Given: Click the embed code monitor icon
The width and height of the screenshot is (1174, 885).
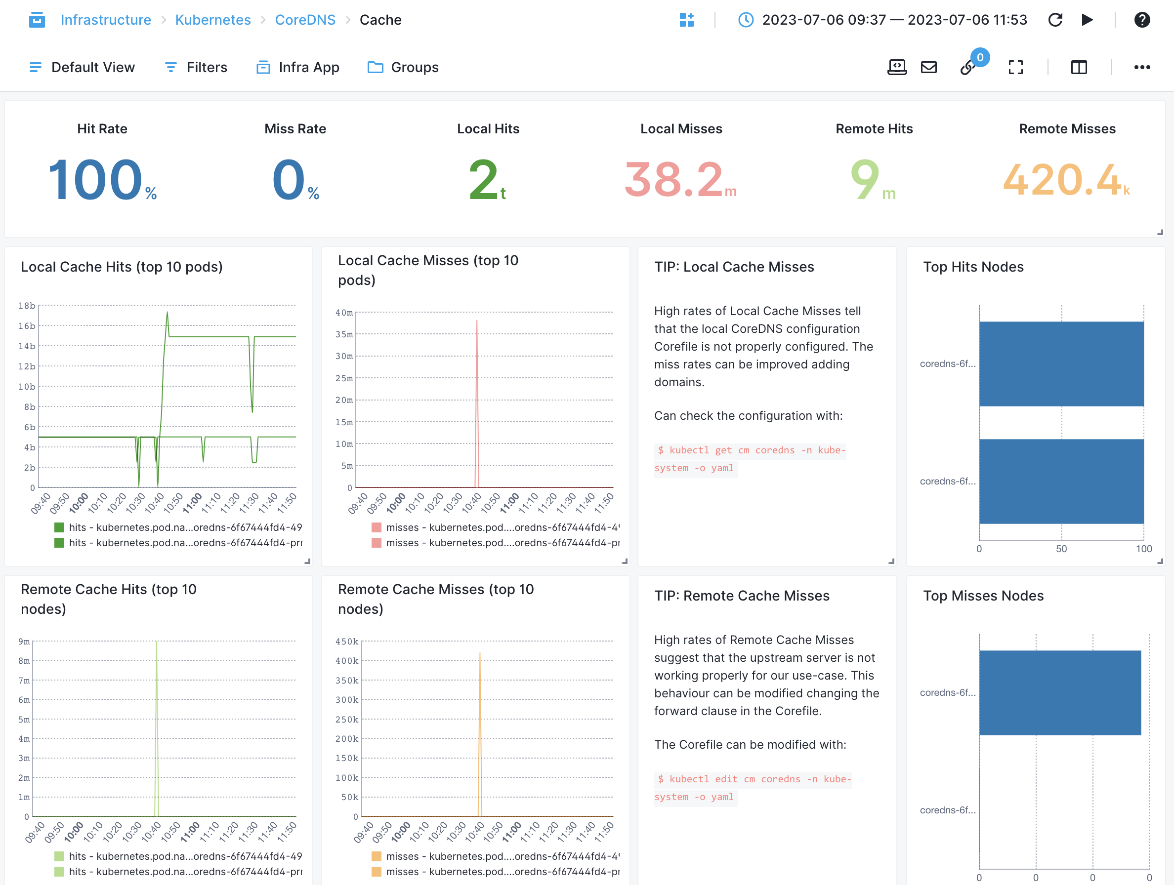Looking at the screenshot, I should 897,67.
